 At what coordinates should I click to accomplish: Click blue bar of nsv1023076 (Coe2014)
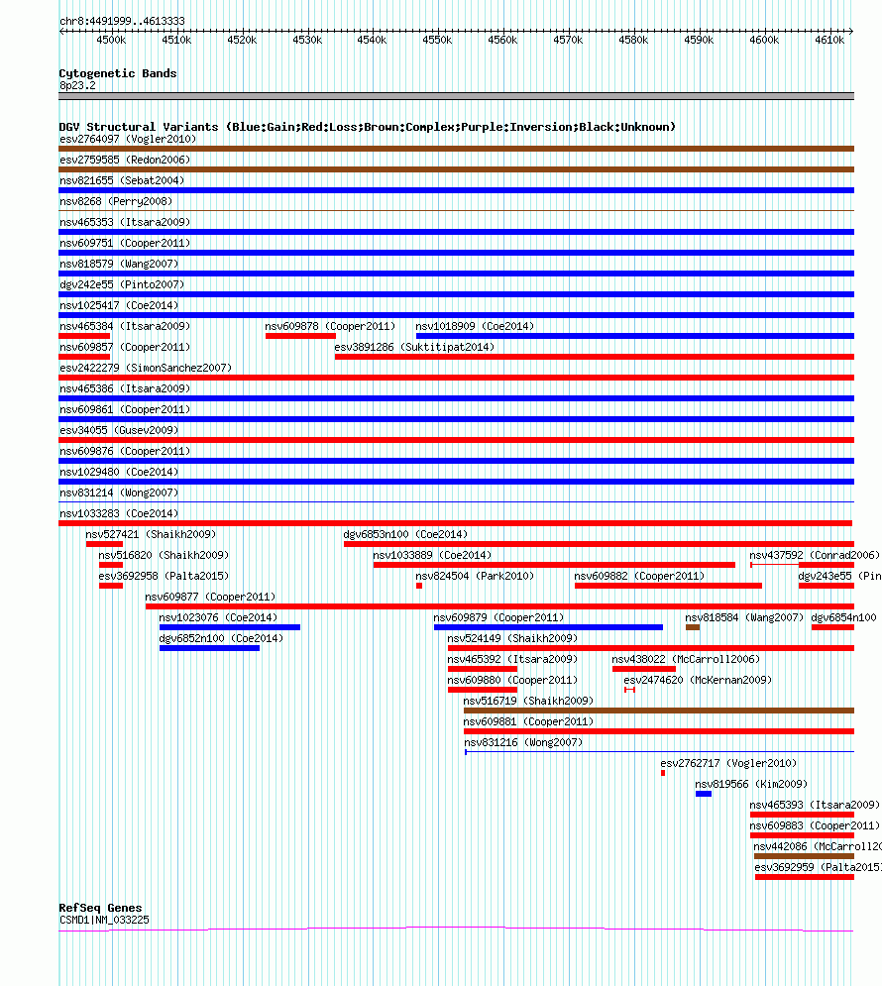coord(230,627)
